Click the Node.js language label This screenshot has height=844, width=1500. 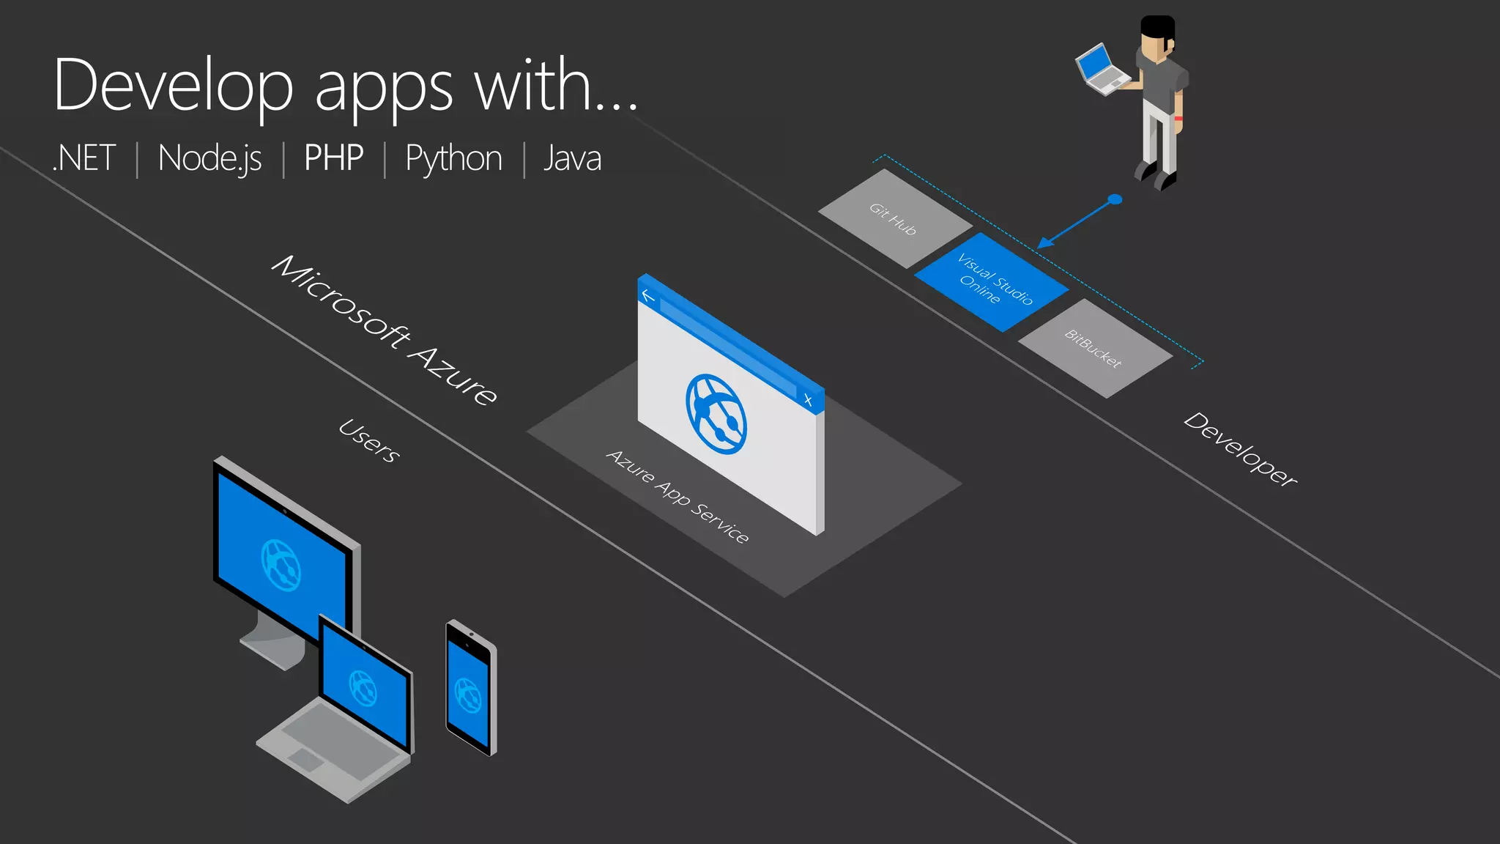209,158
